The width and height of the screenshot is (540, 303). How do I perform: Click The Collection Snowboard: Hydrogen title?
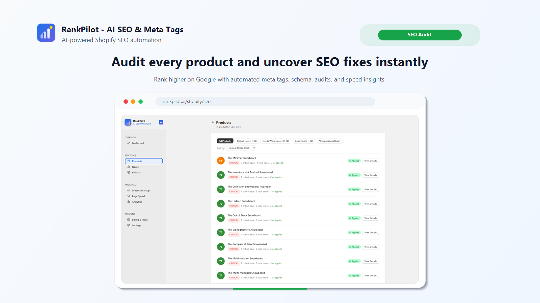point(249,187)
